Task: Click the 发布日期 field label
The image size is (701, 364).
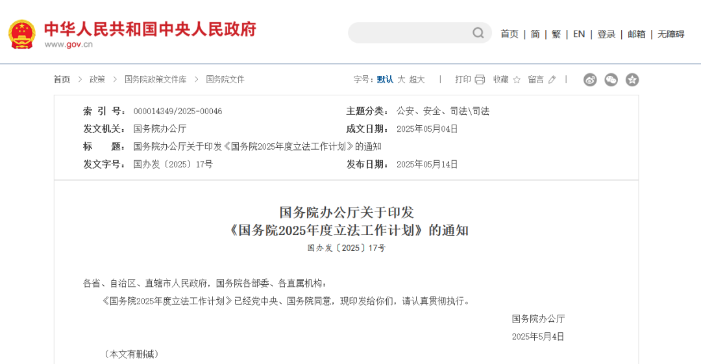Action: [367, 164]
